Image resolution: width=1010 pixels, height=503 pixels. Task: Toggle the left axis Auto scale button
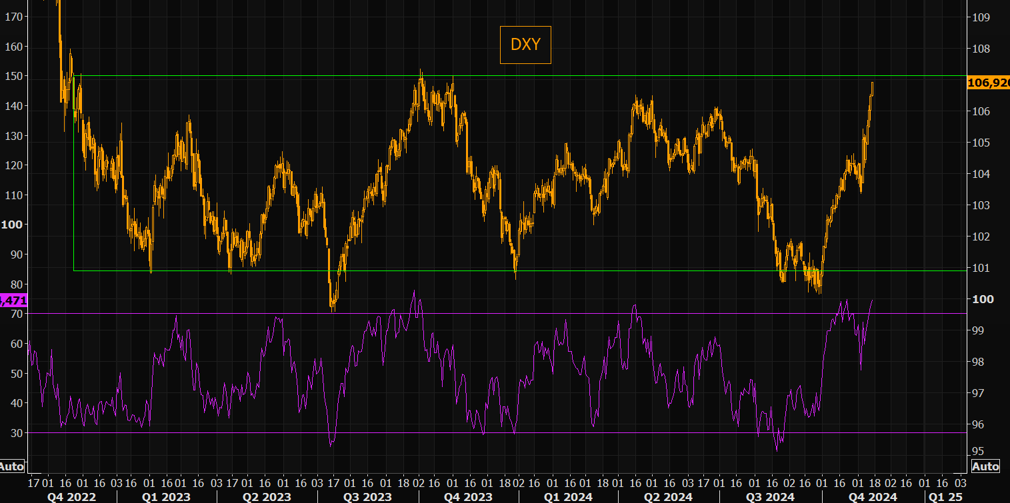click(x=11, y=466)
